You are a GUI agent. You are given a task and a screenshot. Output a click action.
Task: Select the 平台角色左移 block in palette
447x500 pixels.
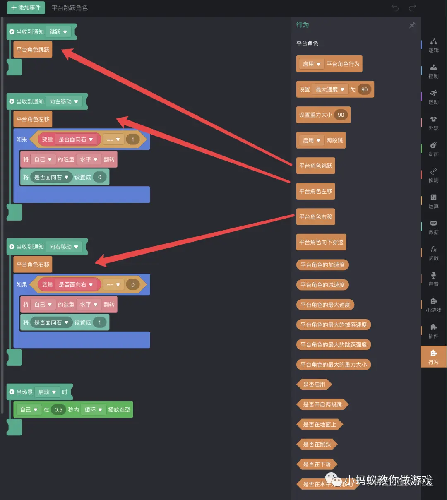coord(316,191)
